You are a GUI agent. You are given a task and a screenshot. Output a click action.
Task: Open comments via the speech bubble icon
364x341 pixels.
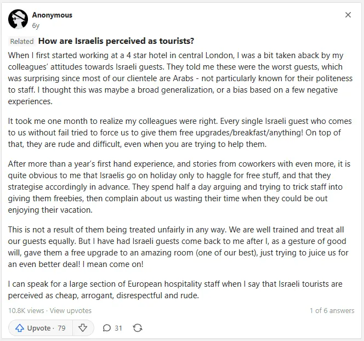106,328
